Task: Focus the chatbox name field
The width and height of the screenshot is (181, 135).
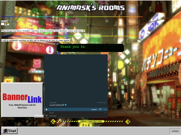Action: tap(76, 113)
